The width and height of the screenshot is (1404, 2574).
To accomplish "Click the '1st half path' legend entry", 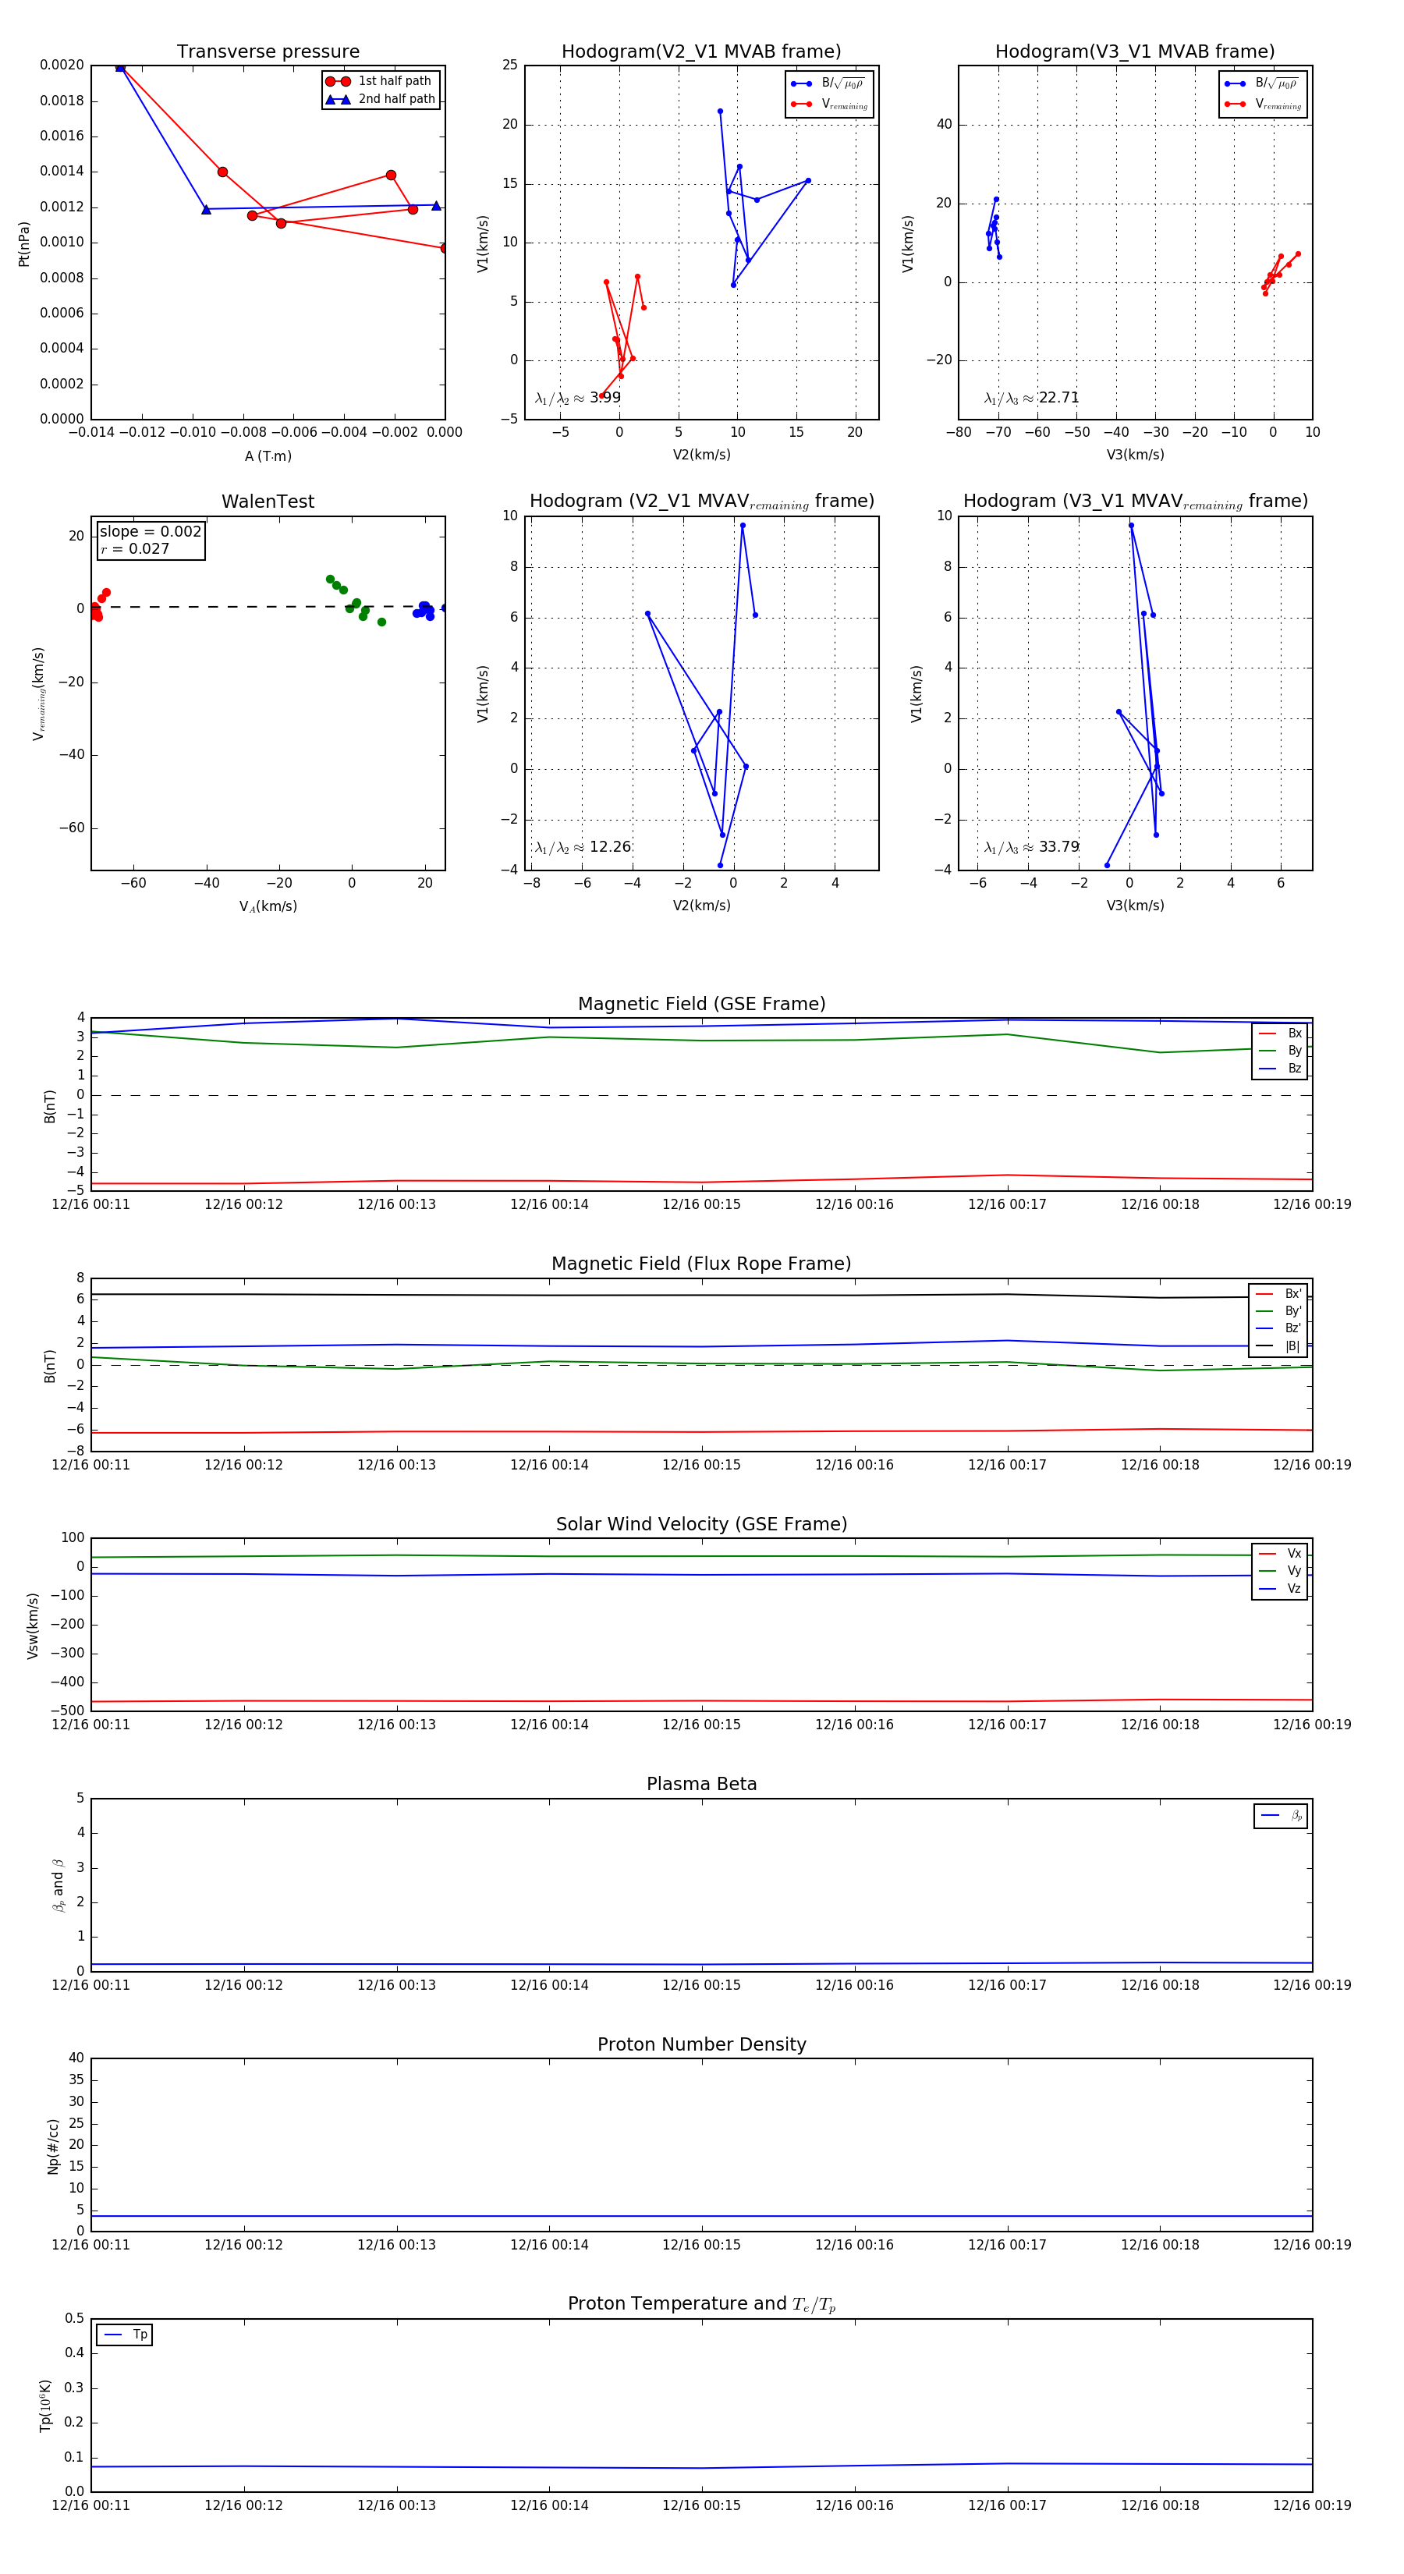I will tap(380, 81).
